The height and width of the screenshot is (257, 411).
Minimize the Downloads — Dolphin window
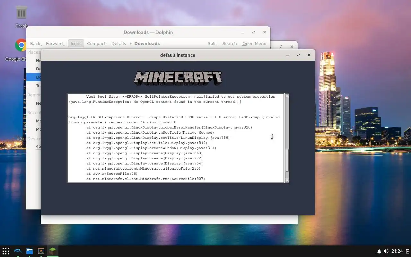coord(243,32)
